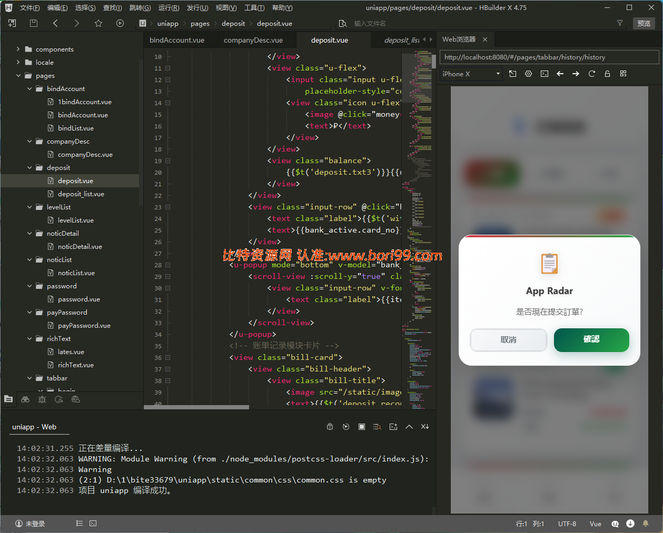Stop the running uniapp console
663x533 pixels.
click(362, 427)
